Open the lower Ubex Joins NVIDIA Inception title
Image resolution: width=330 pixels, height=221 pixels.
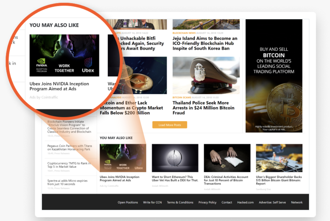coord(120,179)
